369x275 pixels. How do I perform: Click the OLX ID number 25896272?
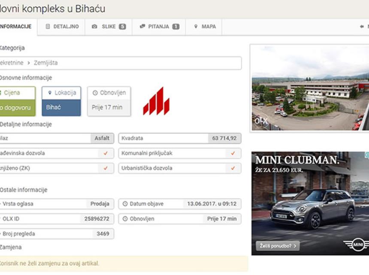pos(97,219)
